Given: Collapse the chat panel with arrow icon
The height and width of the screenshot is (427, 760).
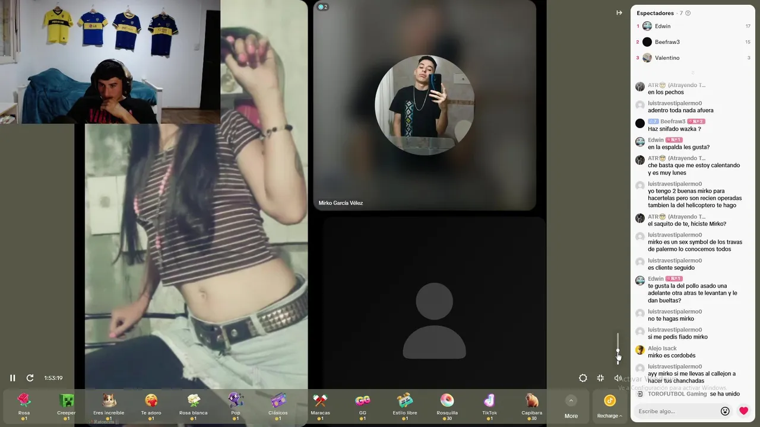Looking at the screenshot, I should tap(619, 12).
